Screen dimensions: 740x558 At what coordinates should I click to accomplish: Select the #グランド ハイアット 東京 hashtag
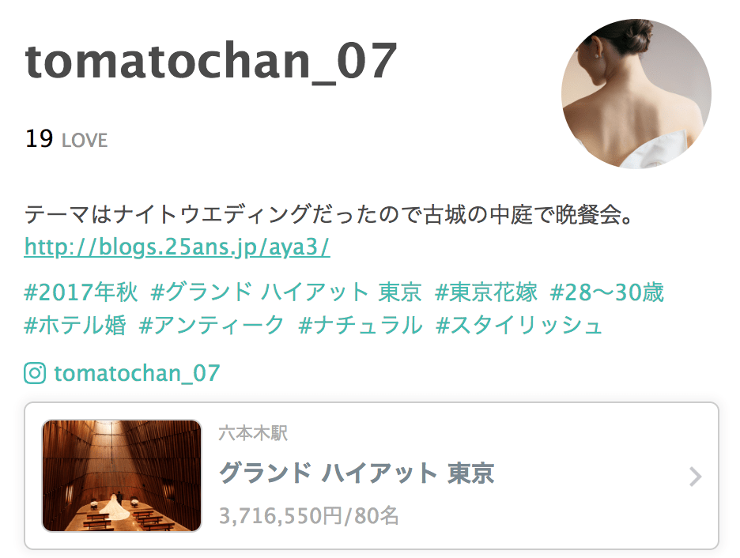pos(286,292)
